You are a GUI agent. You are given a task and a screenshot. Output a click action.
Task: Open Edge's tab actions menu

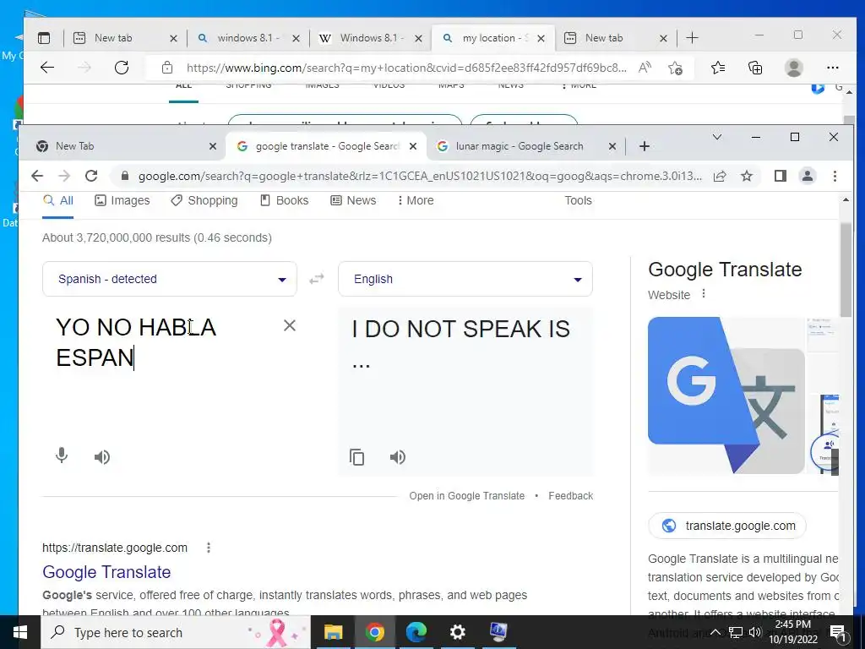44,38
